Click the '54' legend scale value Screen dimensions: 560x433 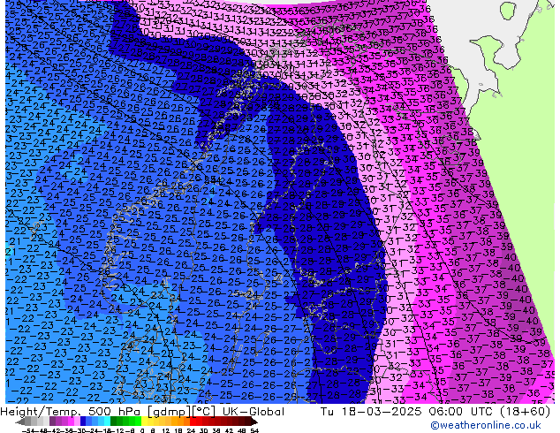[254, 430]
